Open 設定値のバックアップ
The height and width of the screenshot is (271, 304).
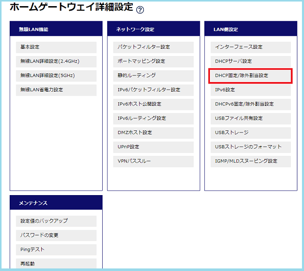[x=56, y=221]
